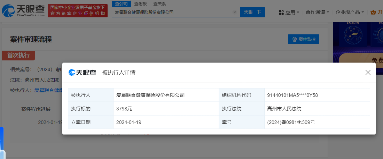
Task: Expand the 合作通道 dropdown
Action: [x=318, y=12]
